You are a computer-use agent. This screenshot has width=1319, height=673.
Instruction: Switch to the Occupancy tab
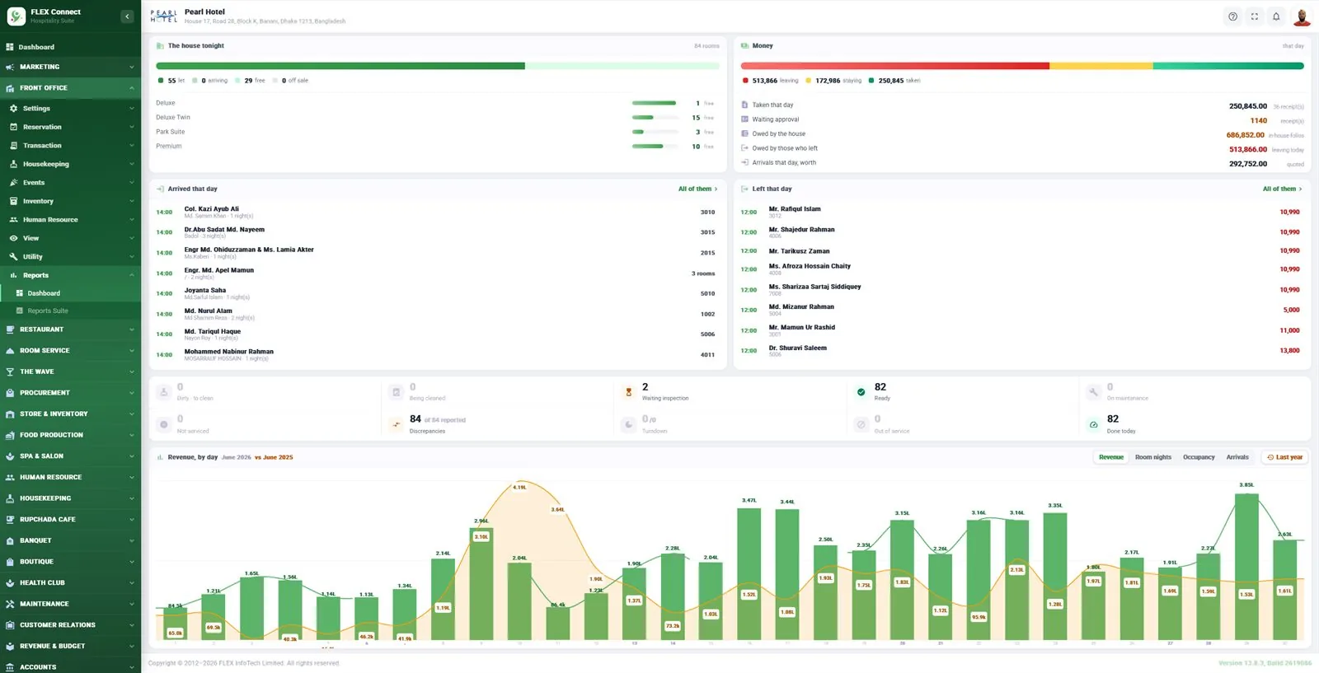[x=1199, y=457]
